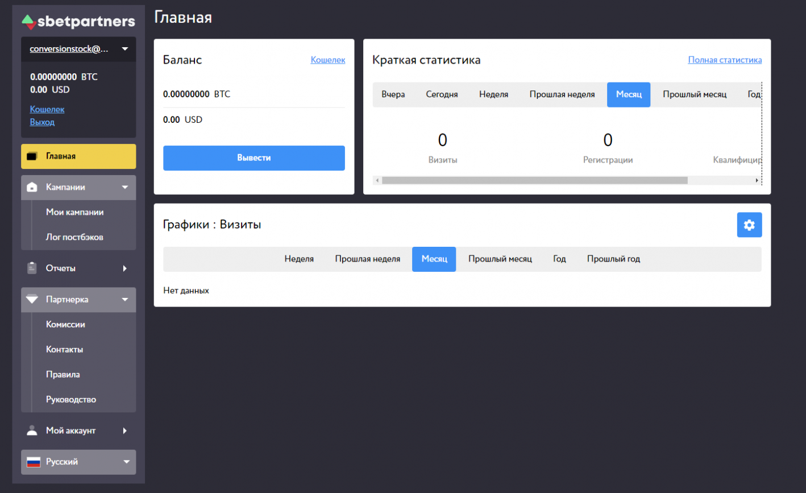Click the statistics horizontal scrollbar thumb
Screen dimensions: 806x493
(535, 180)
